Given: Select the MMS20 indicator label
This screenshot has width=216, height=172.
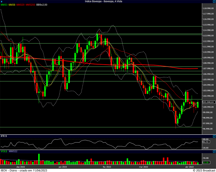Looking at the screenshot, I should (20, 5).
